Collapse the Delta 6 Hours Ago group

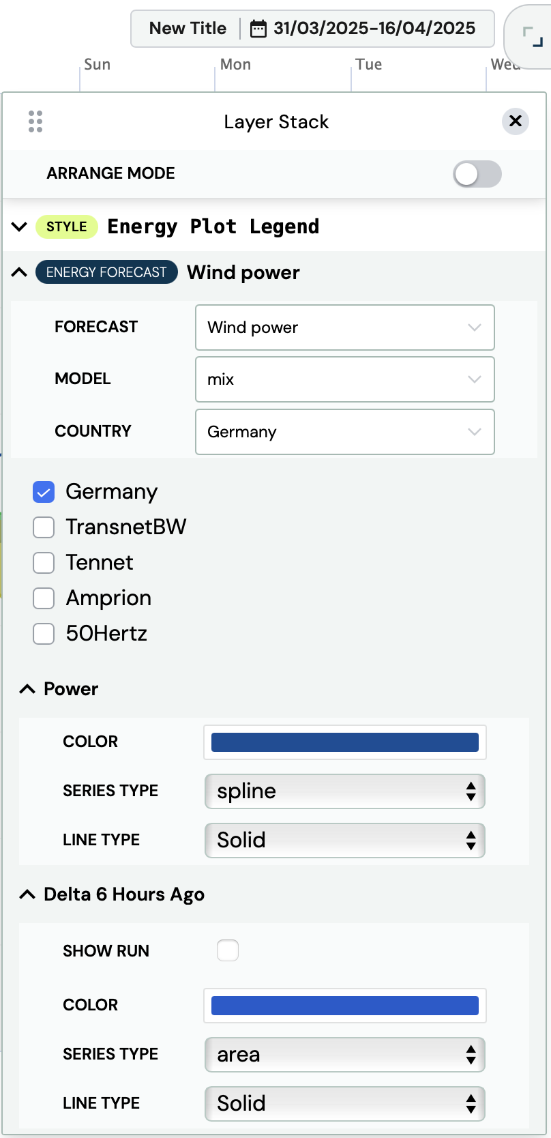pyautogui.click(x=27, y=894)
